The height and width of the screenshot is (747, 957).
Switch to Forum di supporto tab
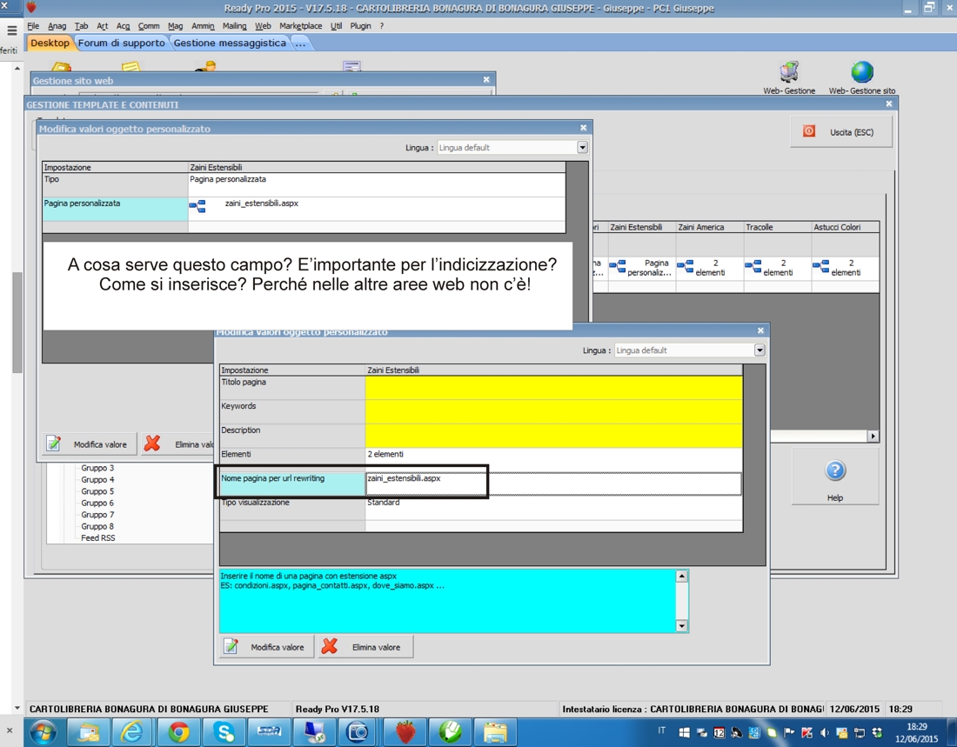[x=122, y=43]
